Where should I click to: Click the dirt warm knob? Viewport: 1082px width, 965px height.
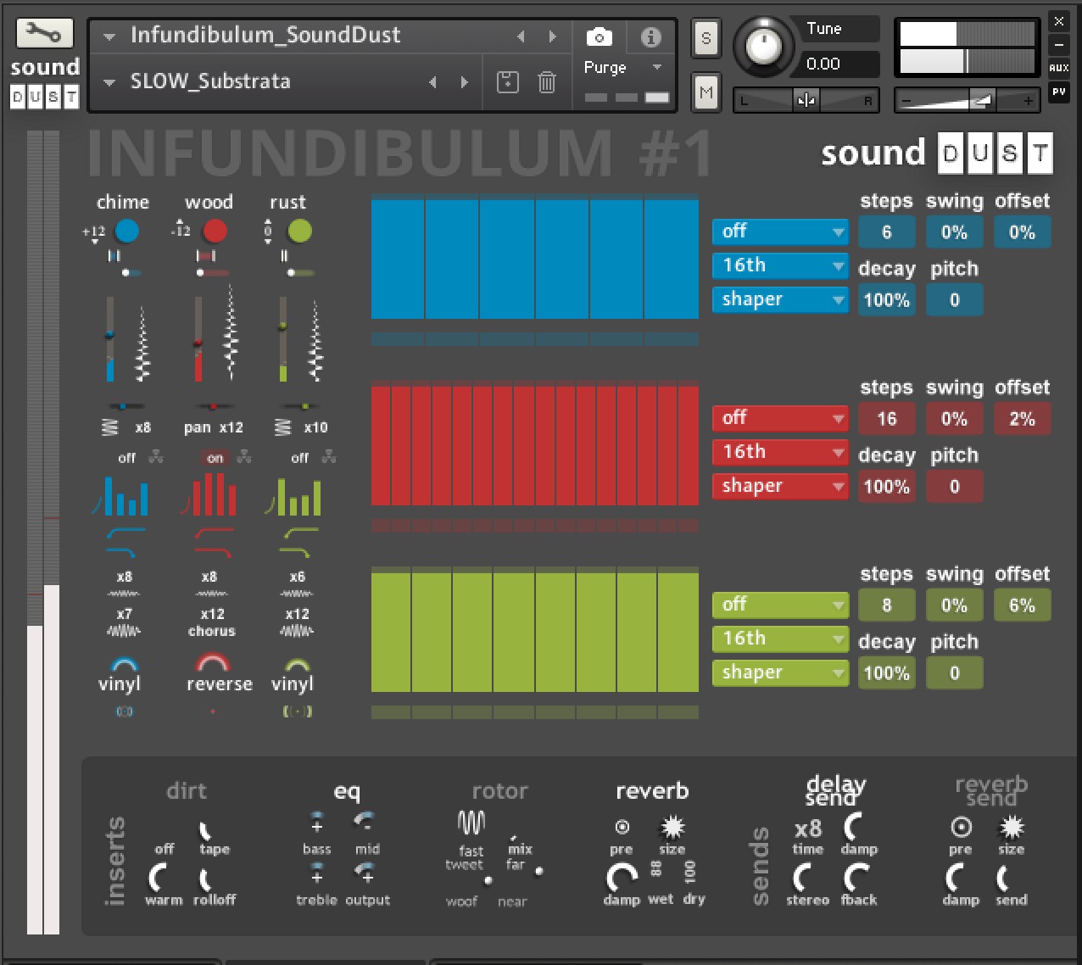tap(158, 877)
